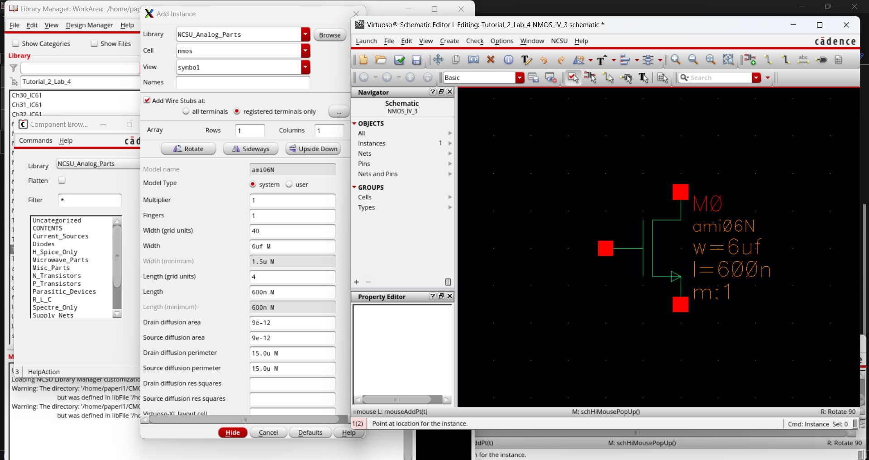Click the Defaults button
The width and height of the screenshot is (869, 460).
tap(310, 432)
